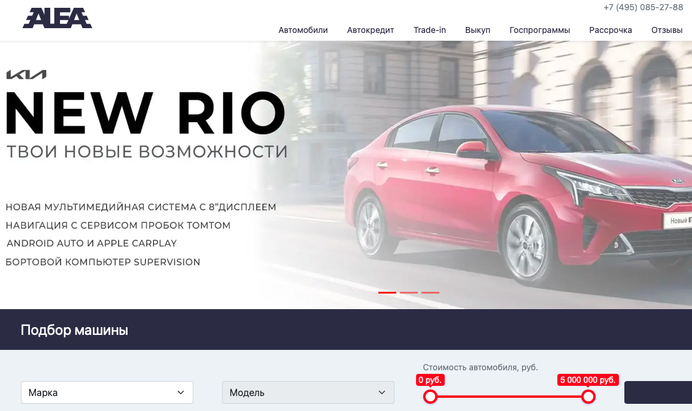Click the minimum price slider handle
Screen dimensions: 692x411
tap(430, 397)
